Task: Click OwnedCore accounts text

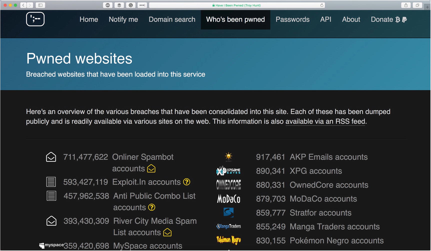Action: (x=329, y=185)
